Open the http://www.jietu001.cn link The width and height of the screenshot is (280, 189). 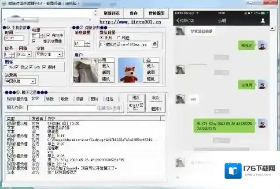tap(130, 22)
